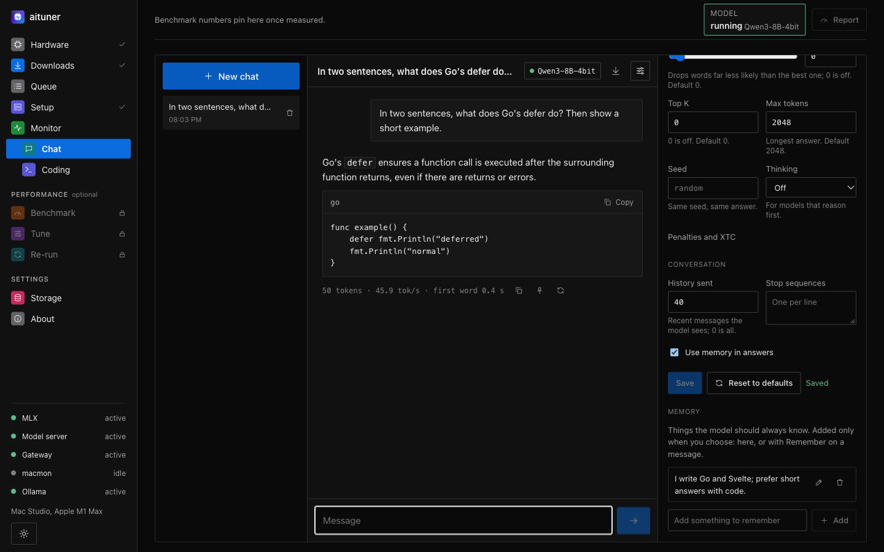Click the Downloads arrow icon
The height and width of the screenshot is (552, 884).
pyautogui.click(x=18, y=66)
